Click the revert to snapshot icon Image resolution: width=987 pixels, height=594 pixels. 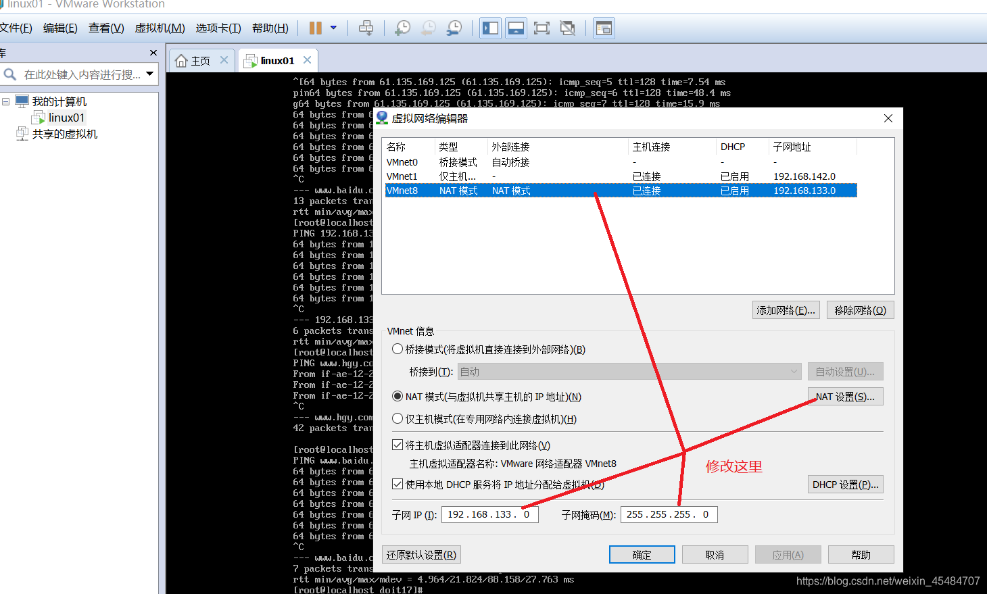(x=429, y=28)
